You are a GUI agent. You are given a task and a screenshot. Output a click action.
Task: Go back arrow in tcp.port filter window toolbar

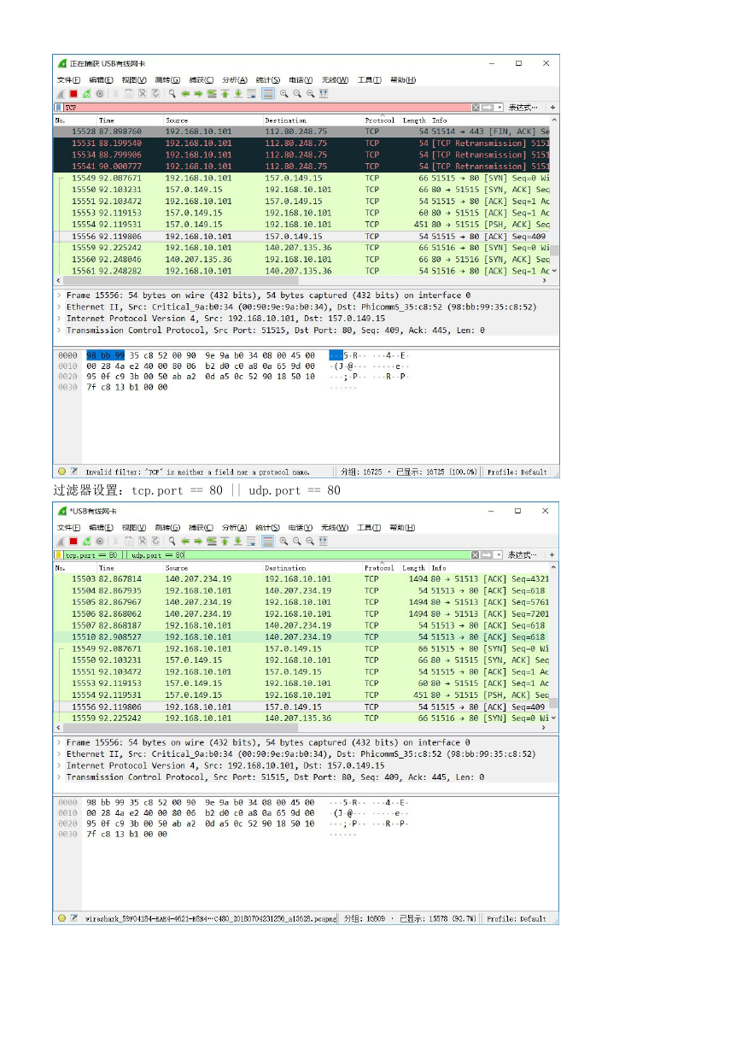coord(185,541)
